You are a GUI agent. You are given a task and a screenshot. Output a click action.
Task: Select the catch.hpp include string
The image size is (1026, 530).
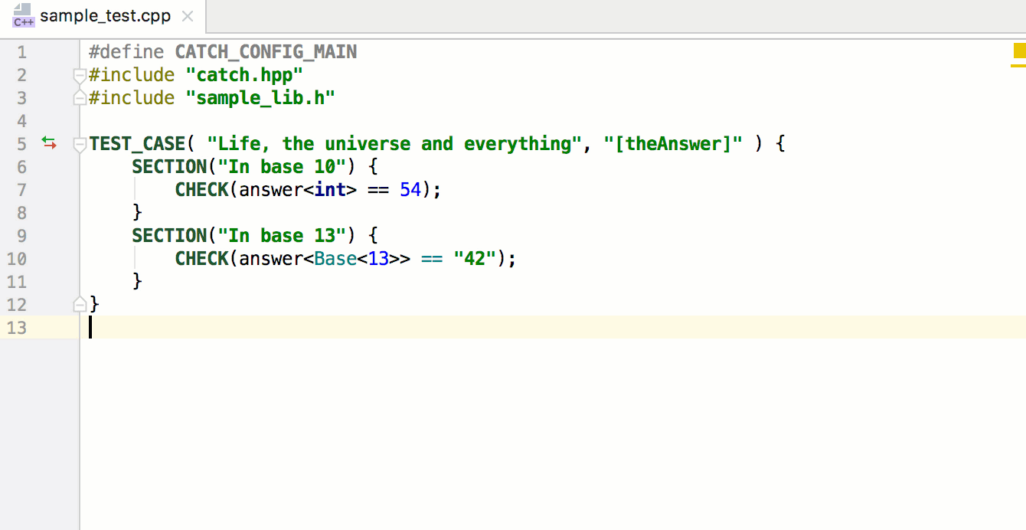tap(244, 74)
